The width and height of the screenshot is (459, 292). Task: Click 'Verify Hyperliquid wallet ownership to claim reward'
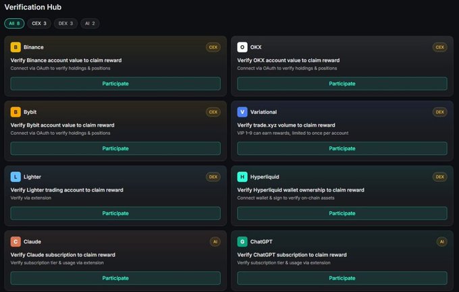coord(300,190)
